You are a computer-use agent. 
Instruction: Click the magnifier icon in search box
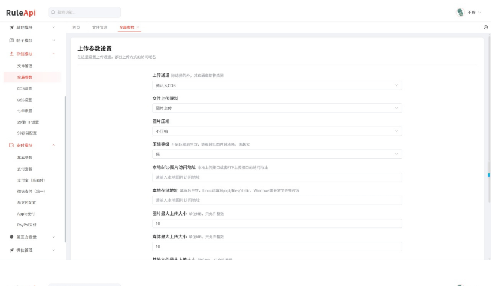pyautogui.click(x=53, y=12)
